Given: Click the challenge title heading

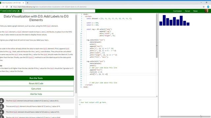Looking at the screenshot, I should click(x=36, y=18).
